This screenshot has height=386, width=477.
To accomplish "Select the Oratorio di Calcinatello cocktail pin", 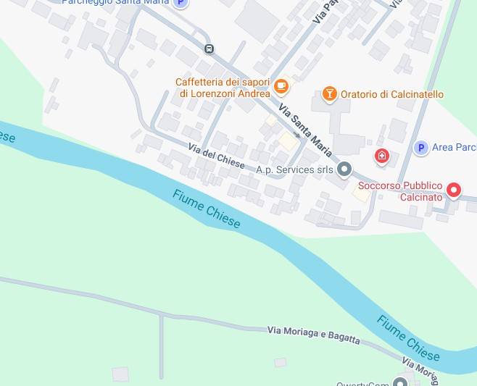I will 329,94.
